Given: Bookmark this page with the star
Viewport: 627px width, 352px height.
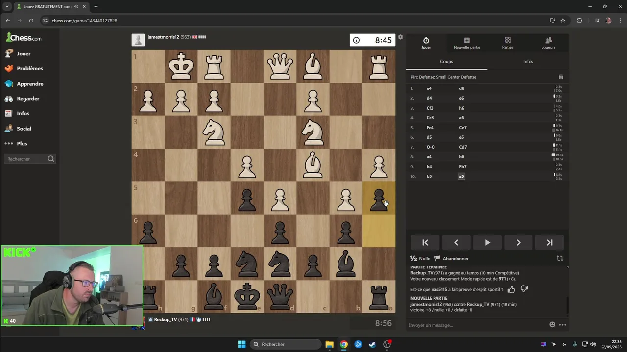Looking at the screenshot, I should point(563,21).
